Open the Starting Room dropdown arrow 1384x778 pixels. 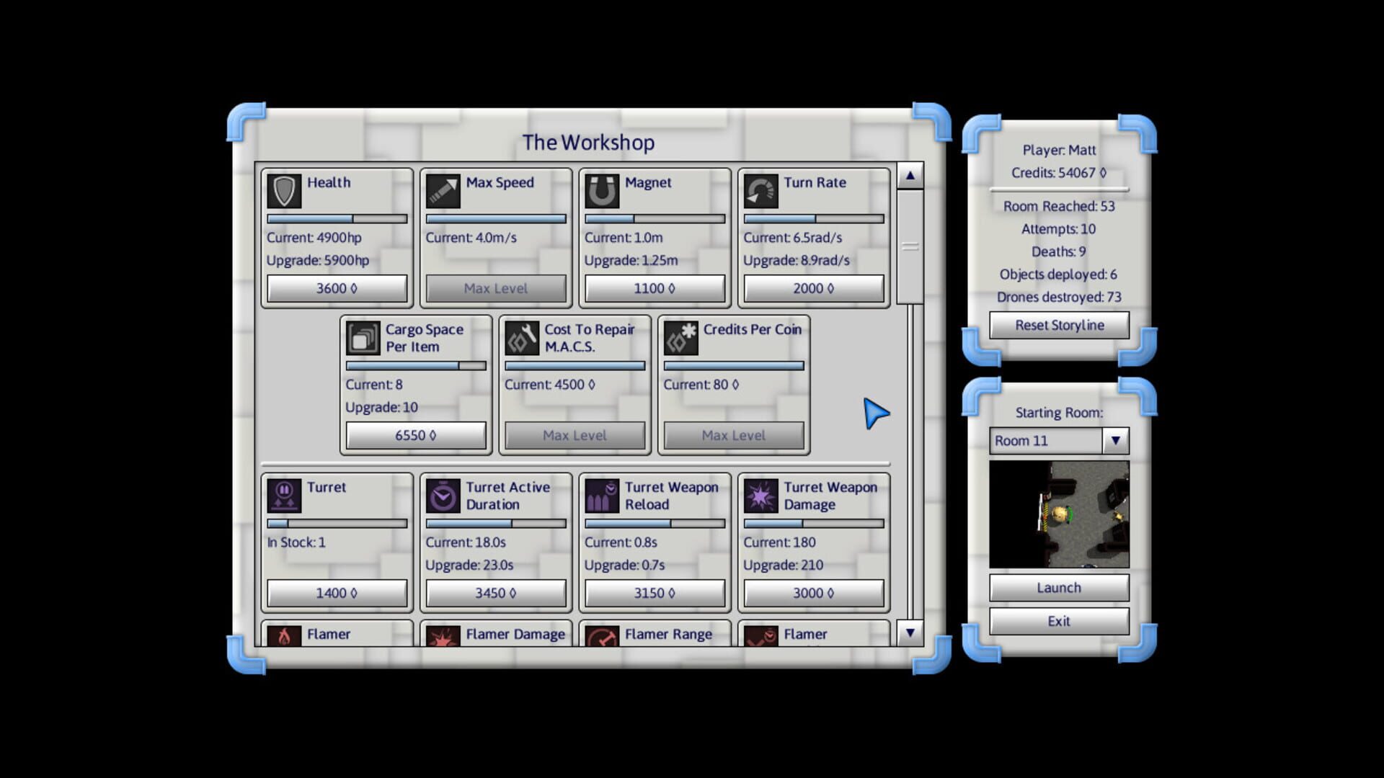[x=1115, y=440]
